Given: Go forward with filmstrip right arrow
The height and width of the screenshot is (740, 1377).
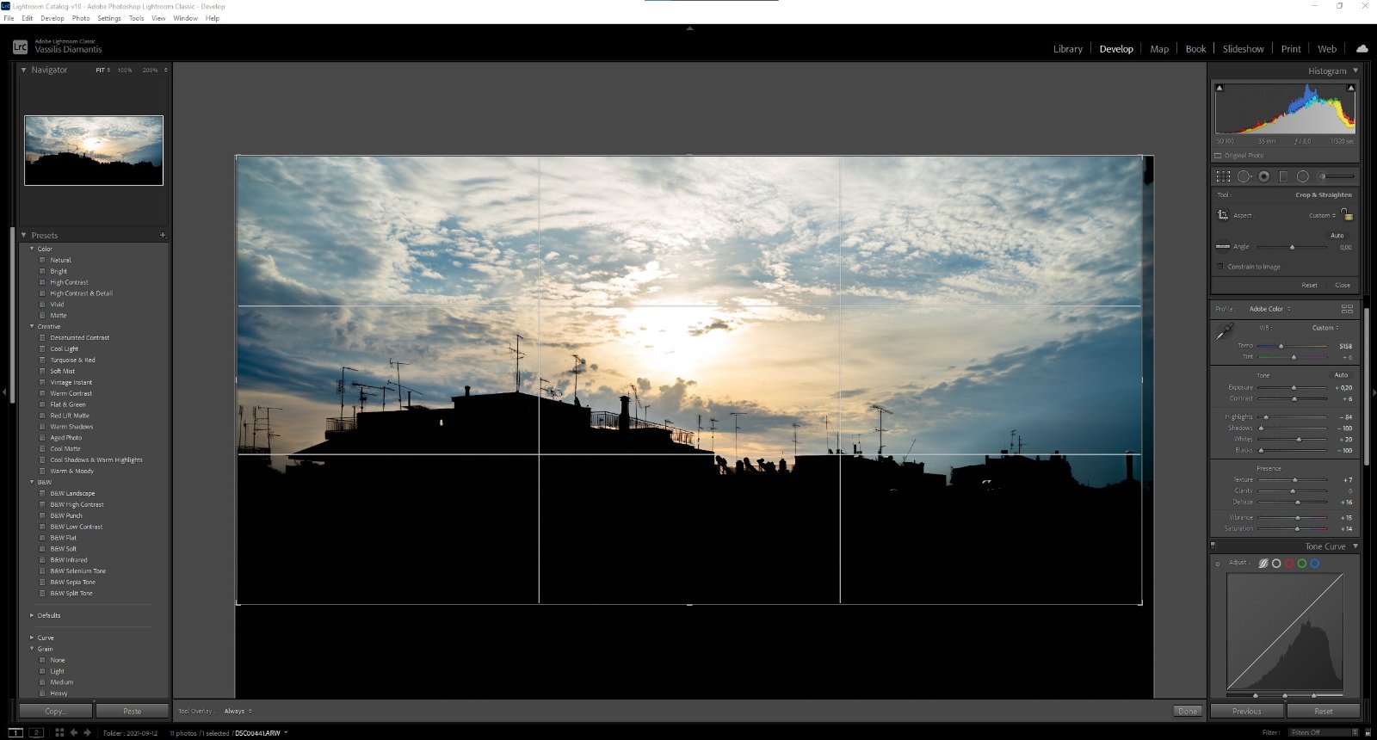Looking at the screenshot, I should pos(87,732).
